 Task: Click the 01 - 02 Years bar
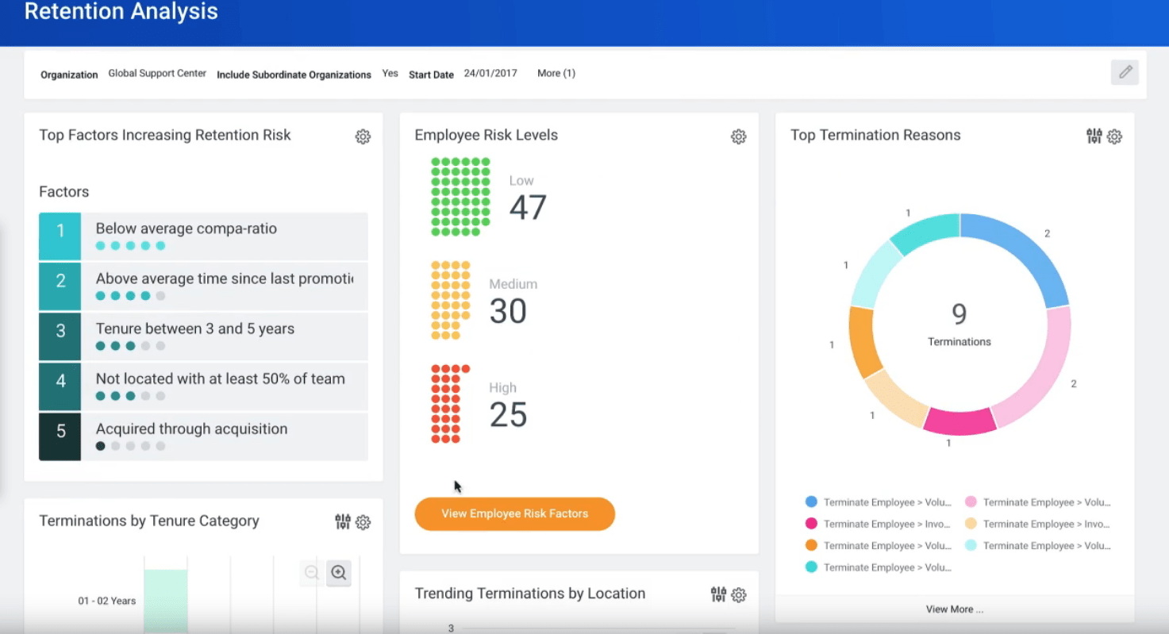[x=166, y=601]
